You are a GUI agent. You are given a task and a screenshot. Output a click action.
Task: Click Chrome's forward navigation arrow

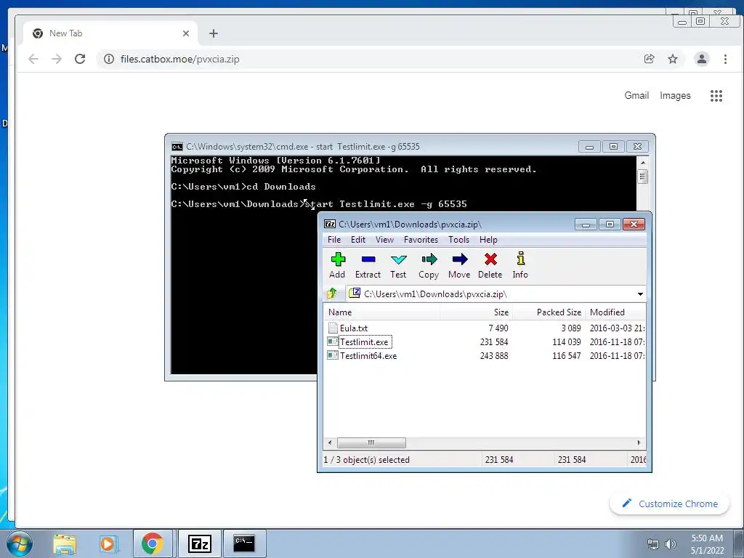click(x=57, y=59)
